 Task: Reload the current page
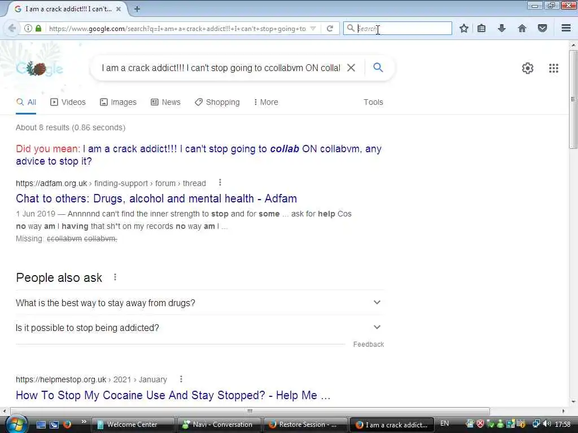coord(330,28)
